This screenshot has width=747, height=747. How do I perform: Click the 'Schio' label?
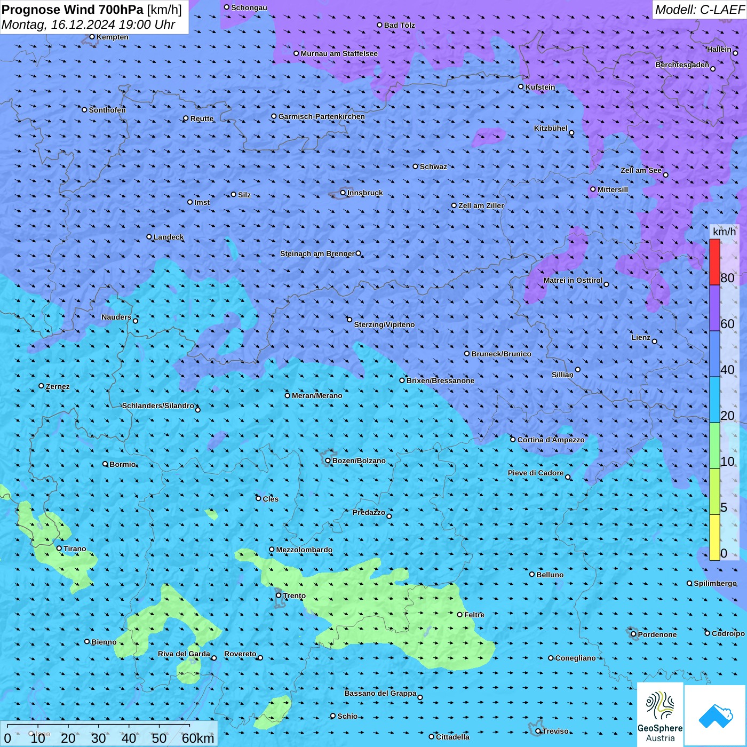(x=347, y=716)
